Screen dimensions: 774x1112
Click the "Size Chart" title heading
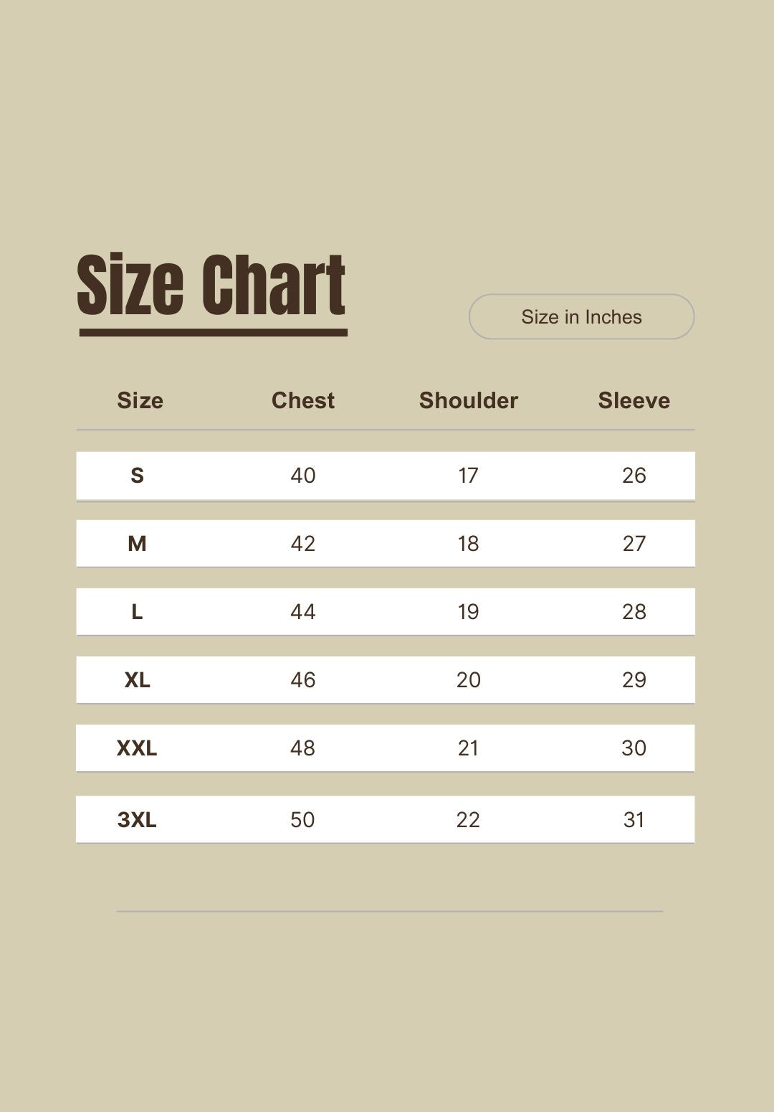point(211,286)
